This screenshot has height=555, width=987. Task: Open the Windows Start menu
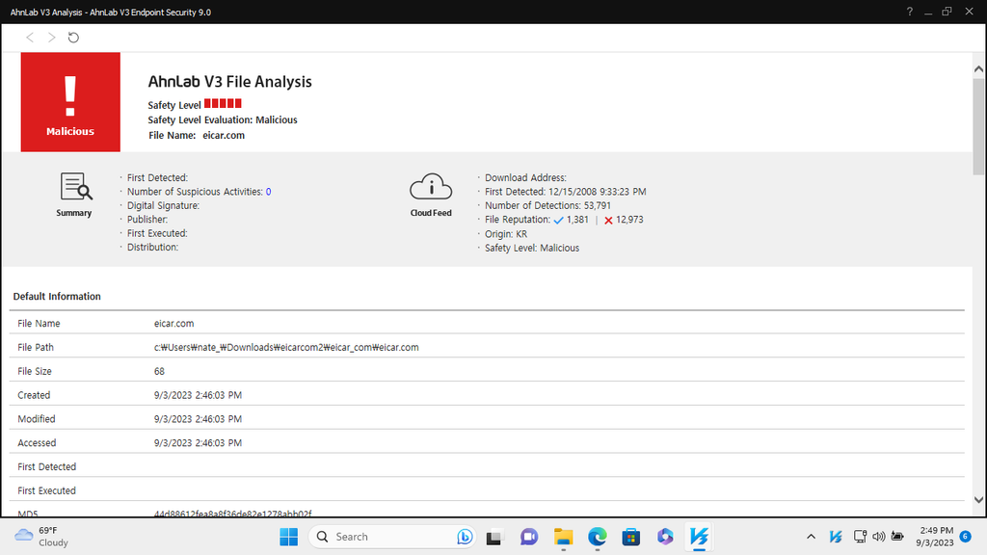[288, 537]
